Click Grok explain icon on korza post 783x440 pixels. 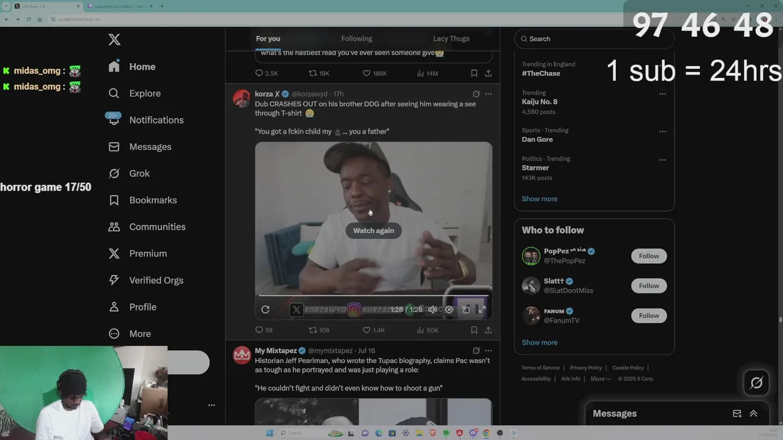pos(476,94)
